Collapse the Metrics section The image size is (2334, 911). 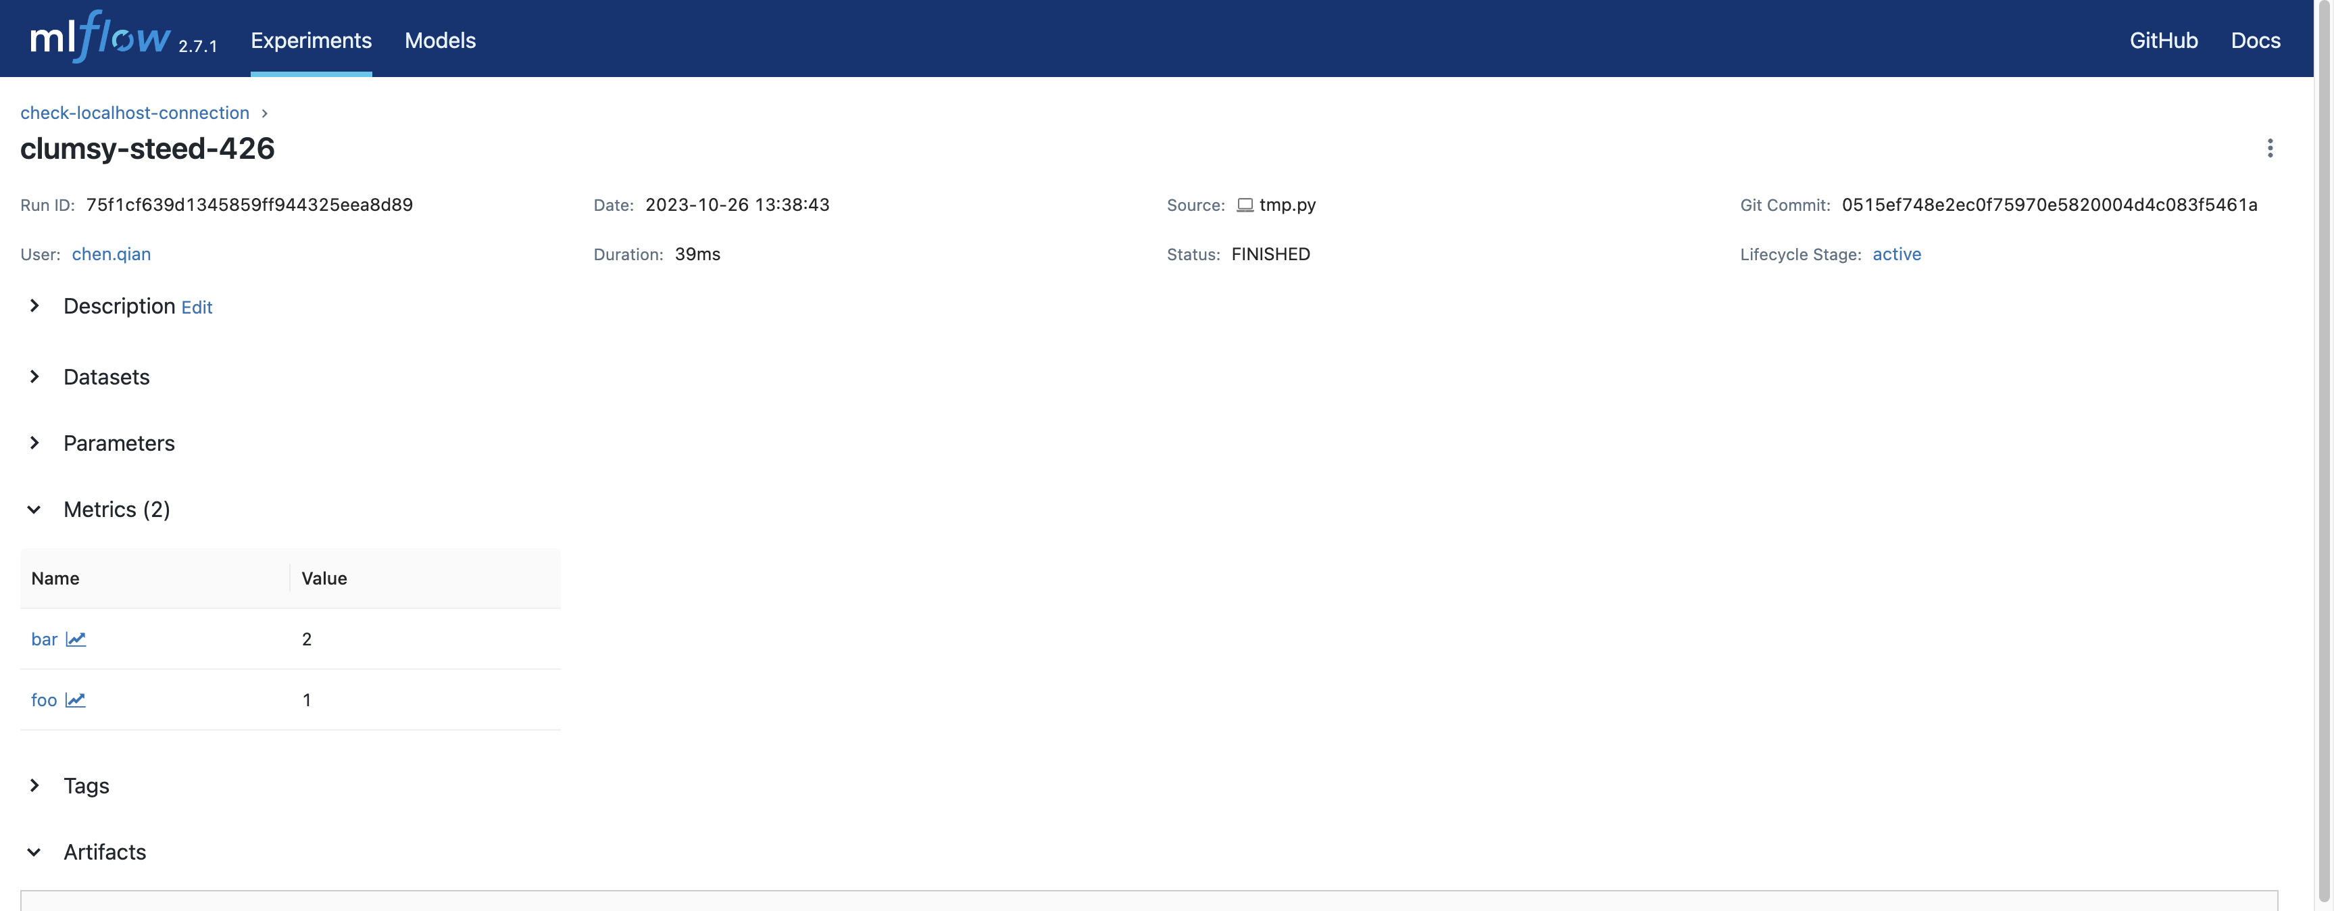(x=34, y=510)
